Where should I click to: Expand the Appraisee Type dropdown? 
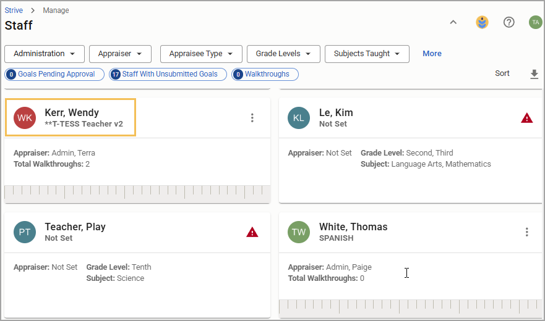[201, 54]
